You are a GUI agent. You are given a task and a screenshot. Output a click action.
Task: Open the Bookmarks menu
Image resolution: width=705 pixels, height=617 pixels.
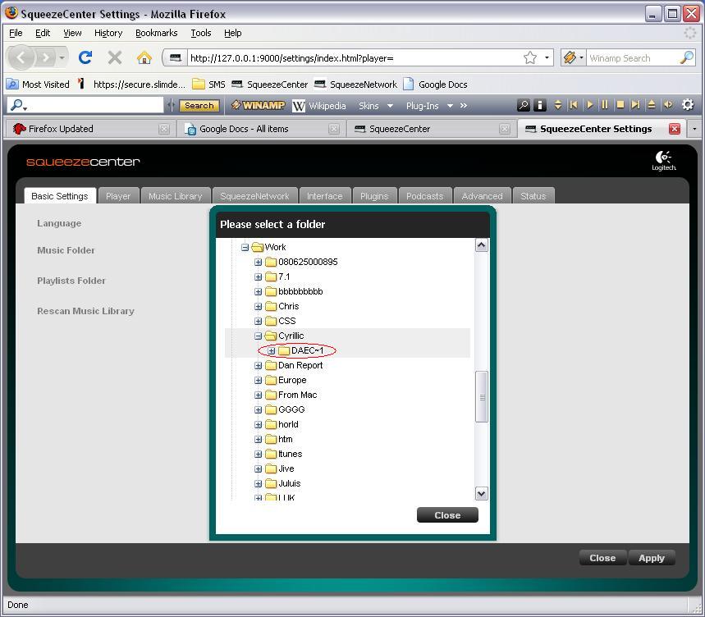click(x=156, y=33)
